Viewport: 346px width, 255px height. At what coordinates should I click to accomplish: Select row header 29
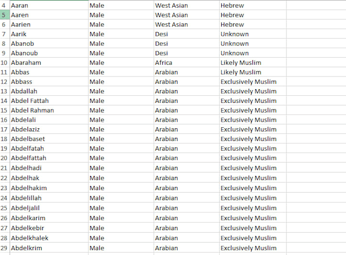tap(5, 248)
